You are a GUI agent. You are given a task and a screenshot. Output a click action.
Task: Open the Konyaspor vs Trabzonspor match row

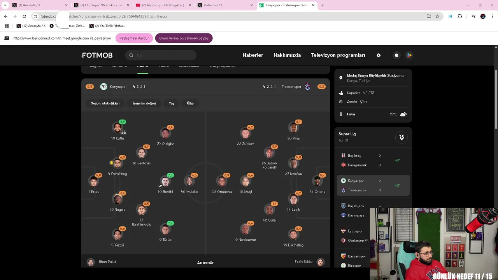point(373,185)
